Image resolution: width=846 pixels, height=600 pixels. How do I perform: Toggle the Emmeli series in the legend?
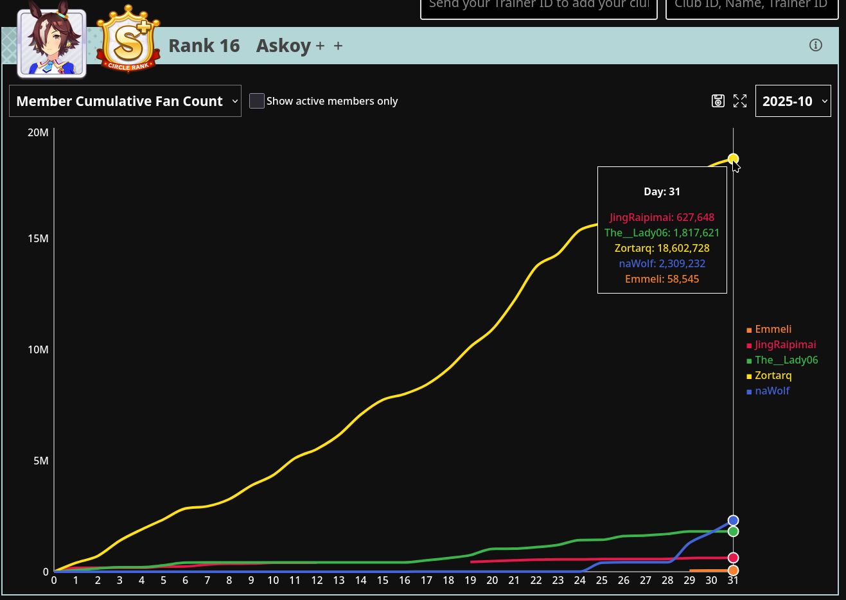click(x=769, y=330)
